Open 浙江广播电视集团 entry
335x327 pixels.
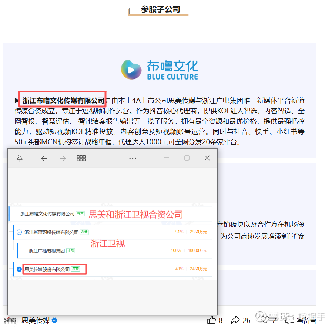[x=47, y=250]
